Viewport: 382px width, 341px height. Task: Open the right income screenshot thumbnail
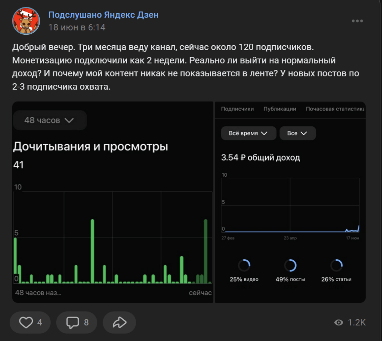tap(290, 202)
